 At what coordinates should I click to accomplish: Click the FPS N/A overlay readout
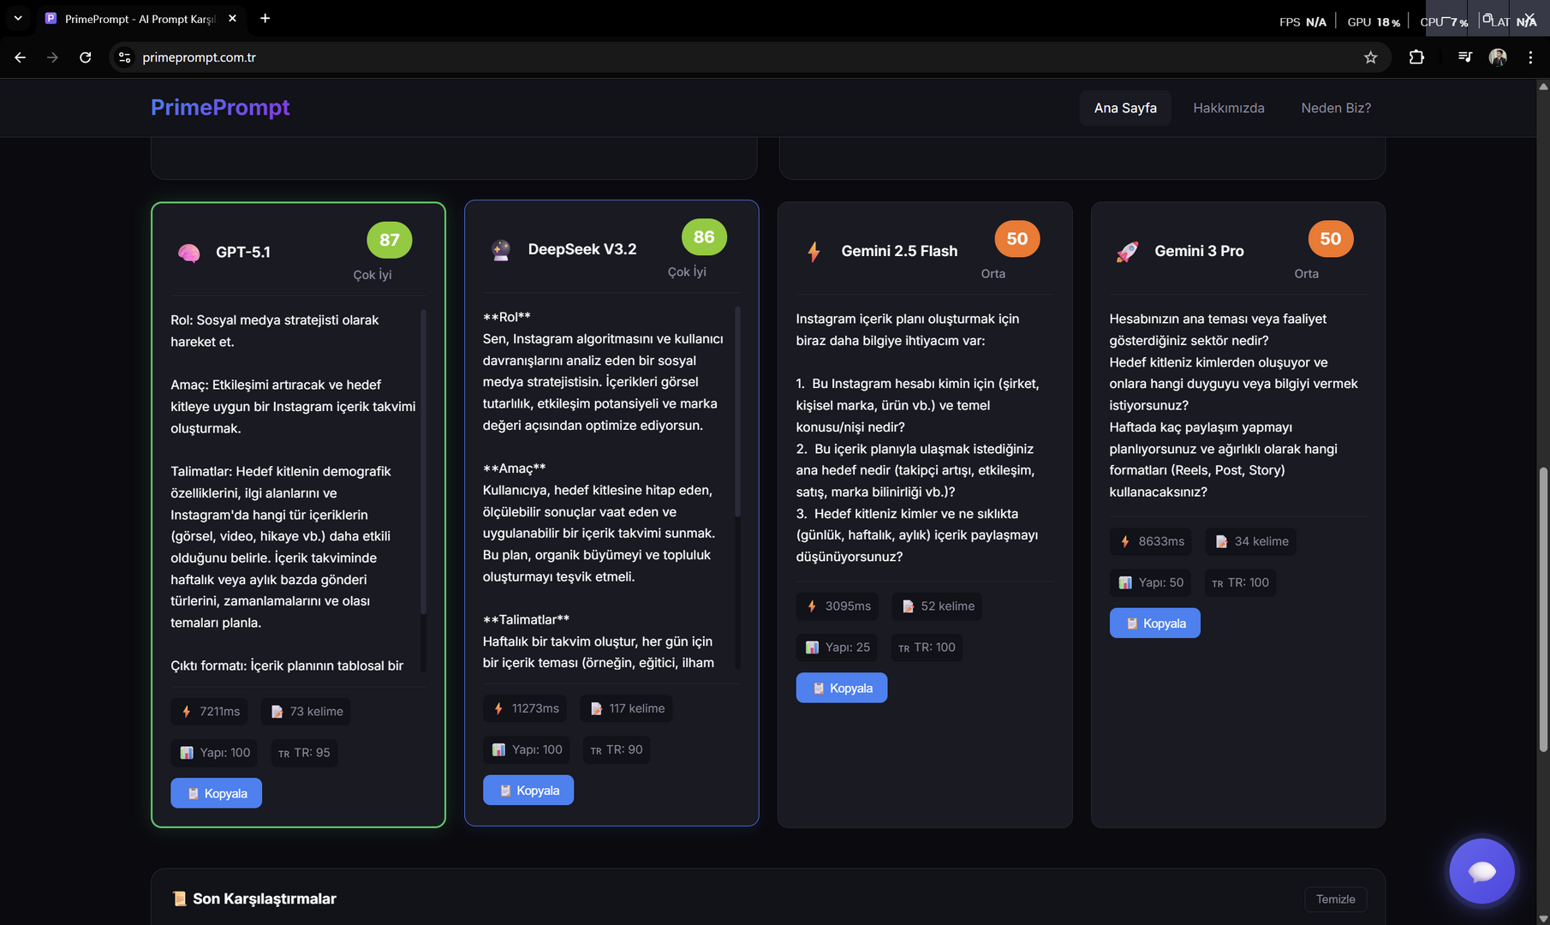1303,21
